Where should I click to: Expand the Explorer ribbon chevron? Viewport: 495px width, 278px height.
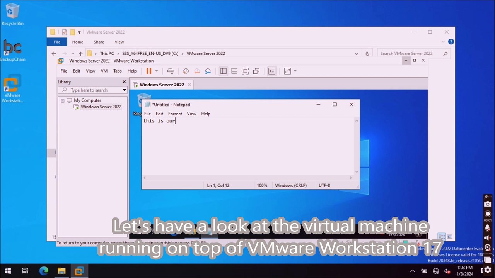(443, 42)
